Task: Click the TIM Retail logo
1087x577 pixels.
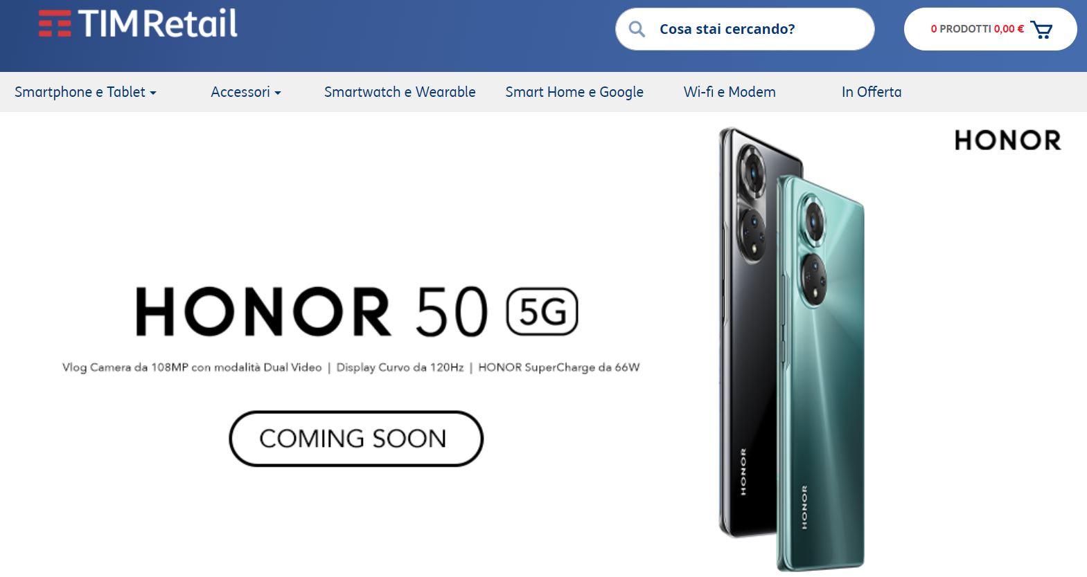Action: [x=138, y=24]
